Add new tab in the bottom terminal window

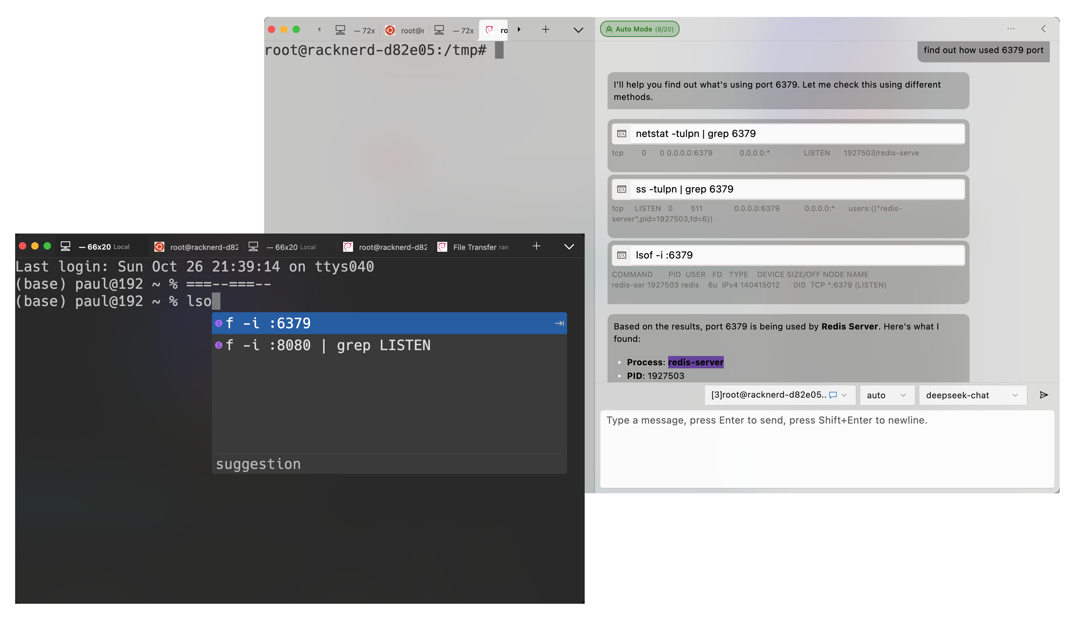536,246
